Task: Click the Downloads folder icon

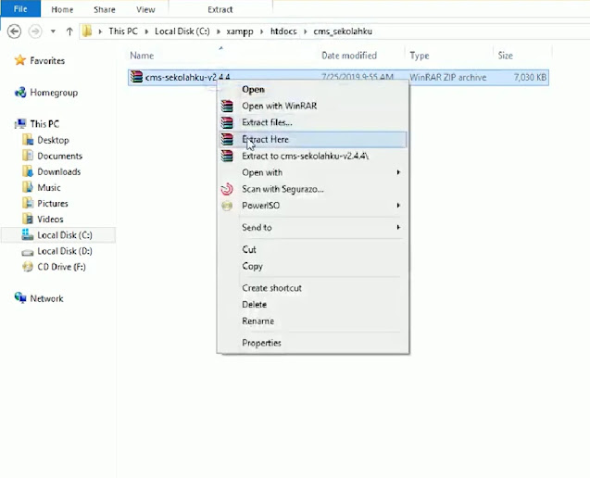Action: click(28, 171)
